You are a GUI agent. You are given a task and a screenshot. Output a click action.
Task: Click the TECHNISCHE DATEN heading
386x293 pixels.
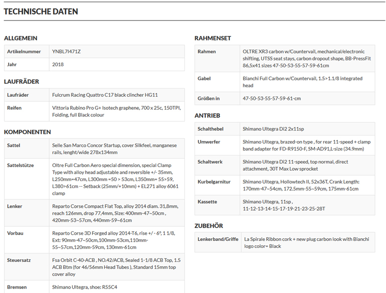coord(41,11)
